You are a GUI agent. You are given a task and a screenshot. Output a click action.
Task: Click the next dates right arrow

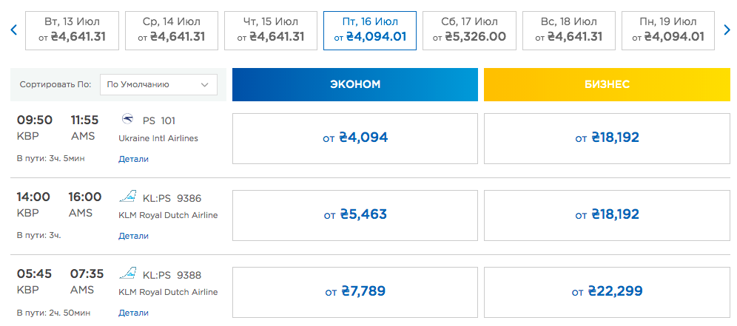(x=727, y=30)
